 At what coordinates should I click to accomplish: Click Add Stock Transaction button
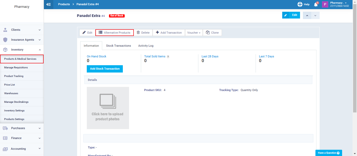(x=105, y=69)
